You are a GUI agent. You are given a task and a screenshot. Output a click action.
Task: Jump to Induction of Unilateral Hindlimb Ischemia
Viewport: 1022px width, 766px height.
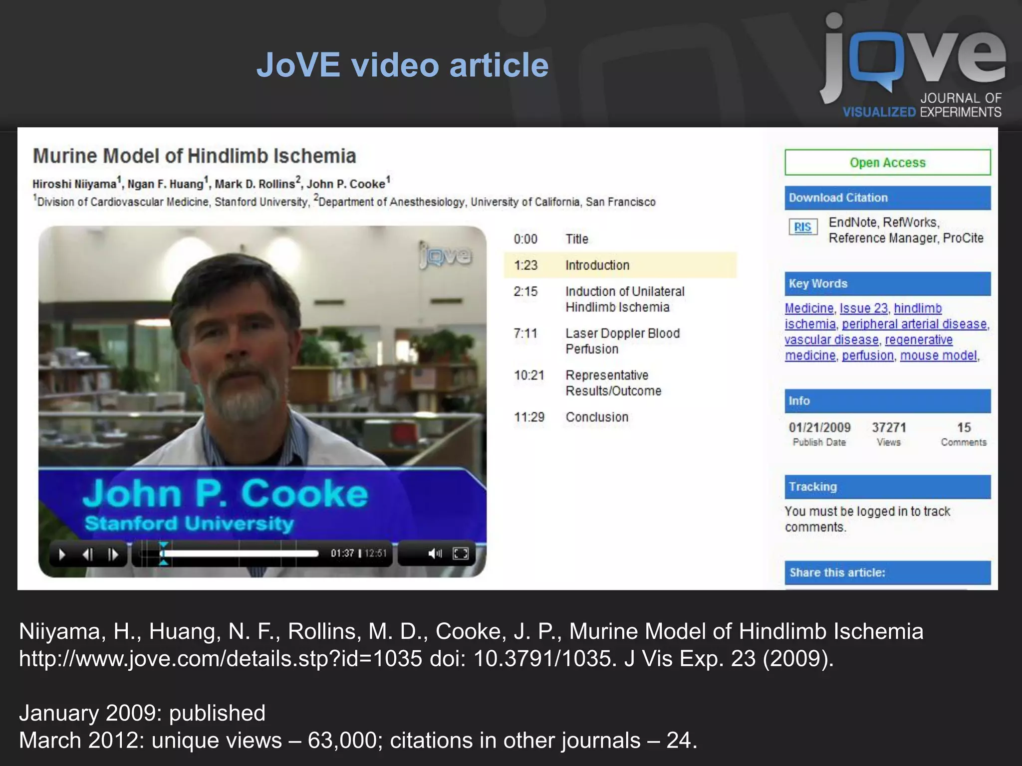point(620,299)
